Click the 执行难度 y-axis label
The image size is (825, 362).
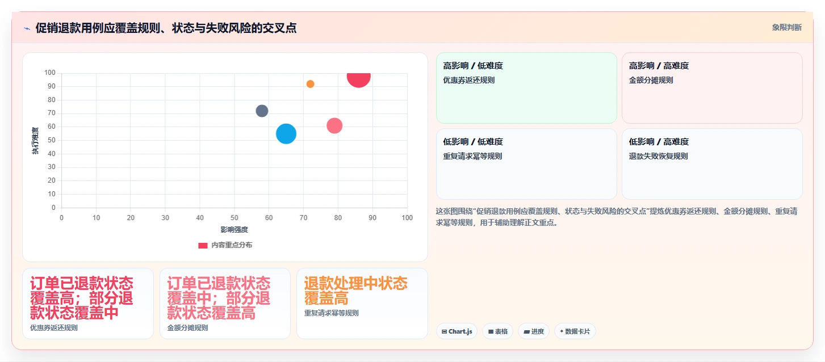(x=35, y=141)
